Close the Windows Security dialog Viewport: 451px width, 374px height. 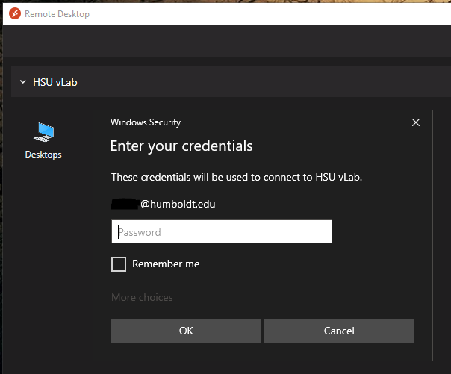(416, 122)
